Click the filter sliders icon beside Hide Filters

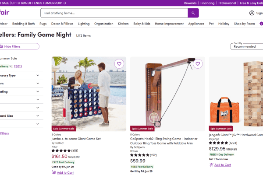(x=1, y=46)
